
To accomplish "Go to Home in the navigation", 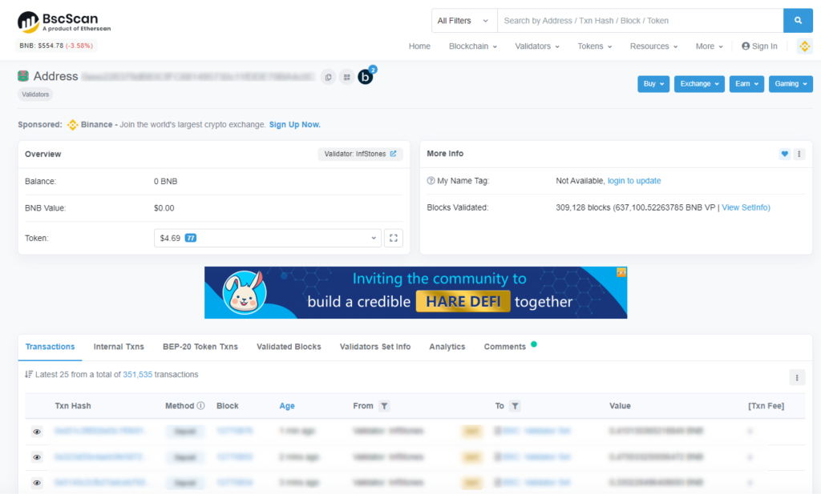I will 419,46.
